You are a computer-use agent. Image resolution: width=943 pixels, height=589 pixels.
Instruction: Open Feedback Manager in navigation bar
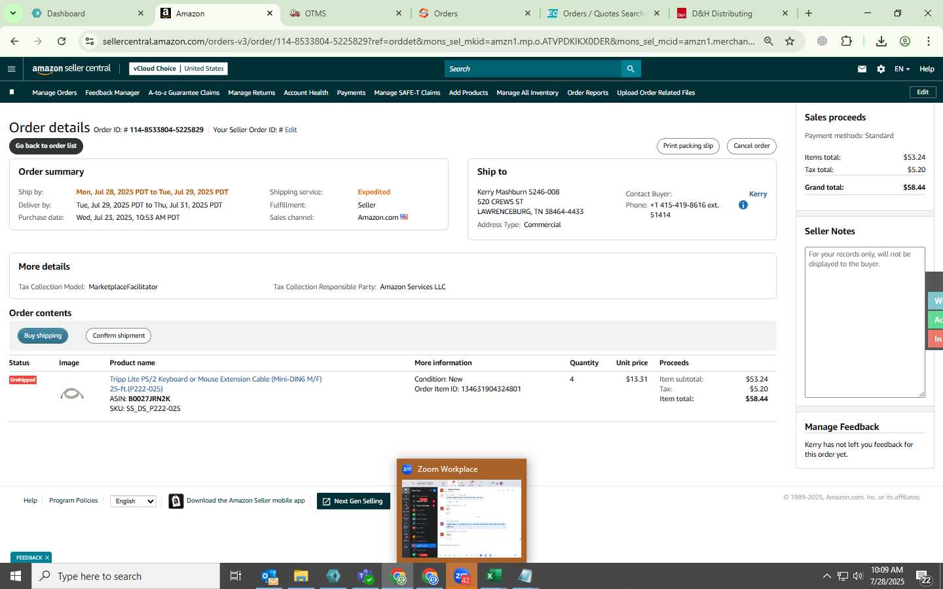[x=112, y=93]
